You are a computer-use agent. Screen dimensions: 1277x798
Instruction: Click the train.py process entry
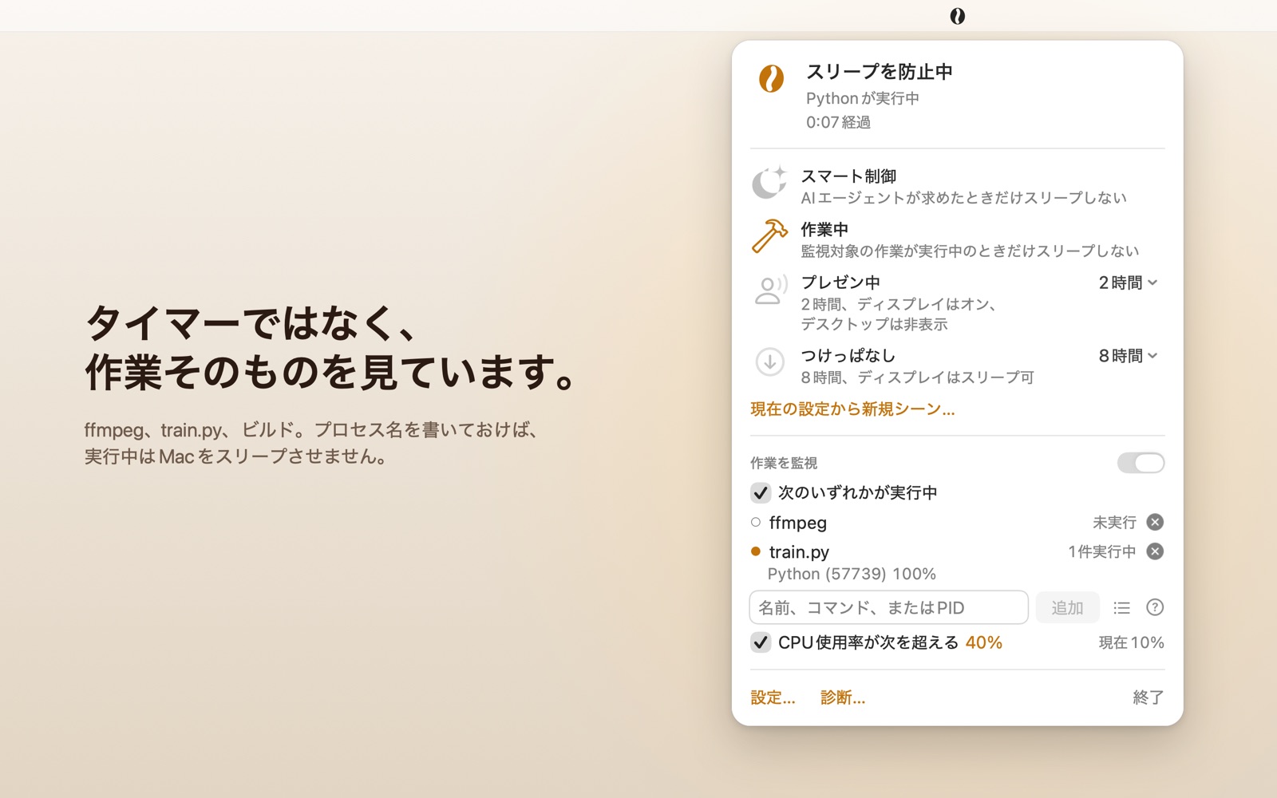coord(799,552)
